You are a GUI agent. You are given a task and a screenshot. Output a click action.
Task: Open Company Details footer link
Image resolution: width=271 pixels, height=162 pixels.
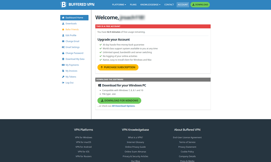(187, 156)
